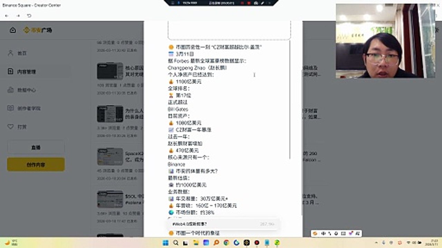Select 内容管理 in the sidebar
The height and width of the screenshot is (248, 442).
pos(26,72)
